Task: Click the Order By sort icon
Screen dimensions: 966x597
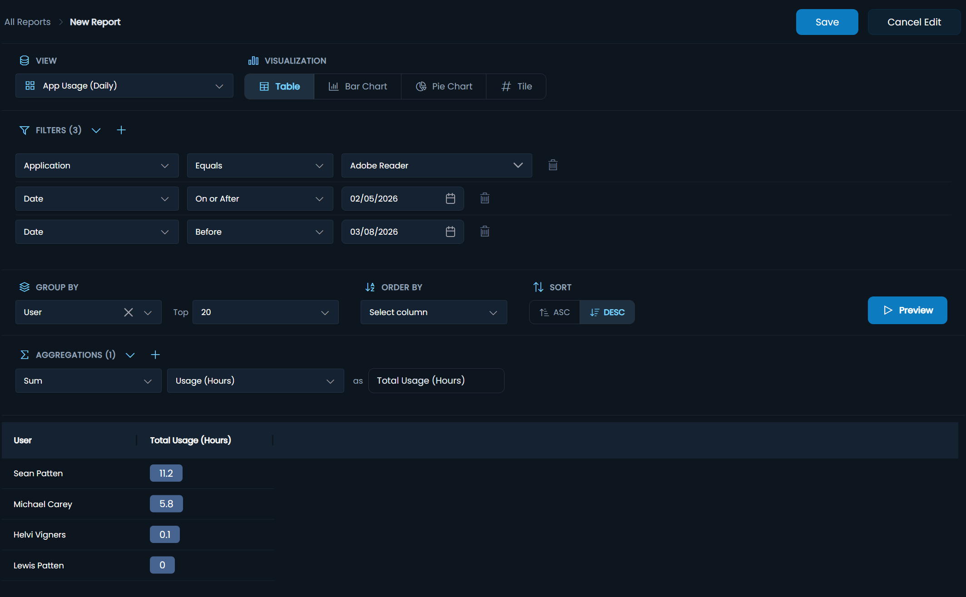Action: coord(370,287)
